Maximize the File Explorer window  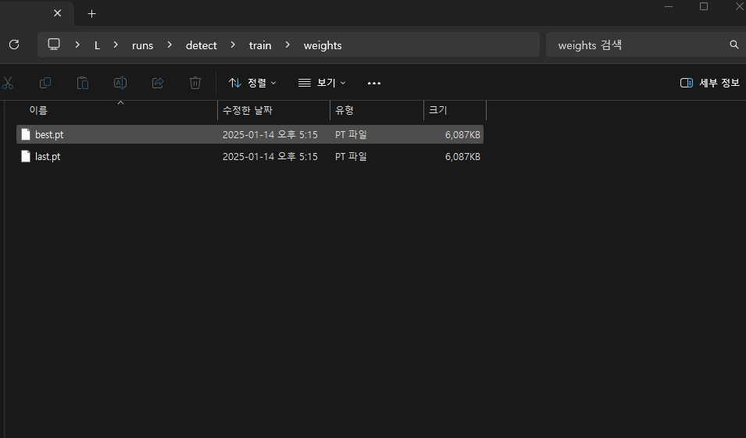coord(704,6)
